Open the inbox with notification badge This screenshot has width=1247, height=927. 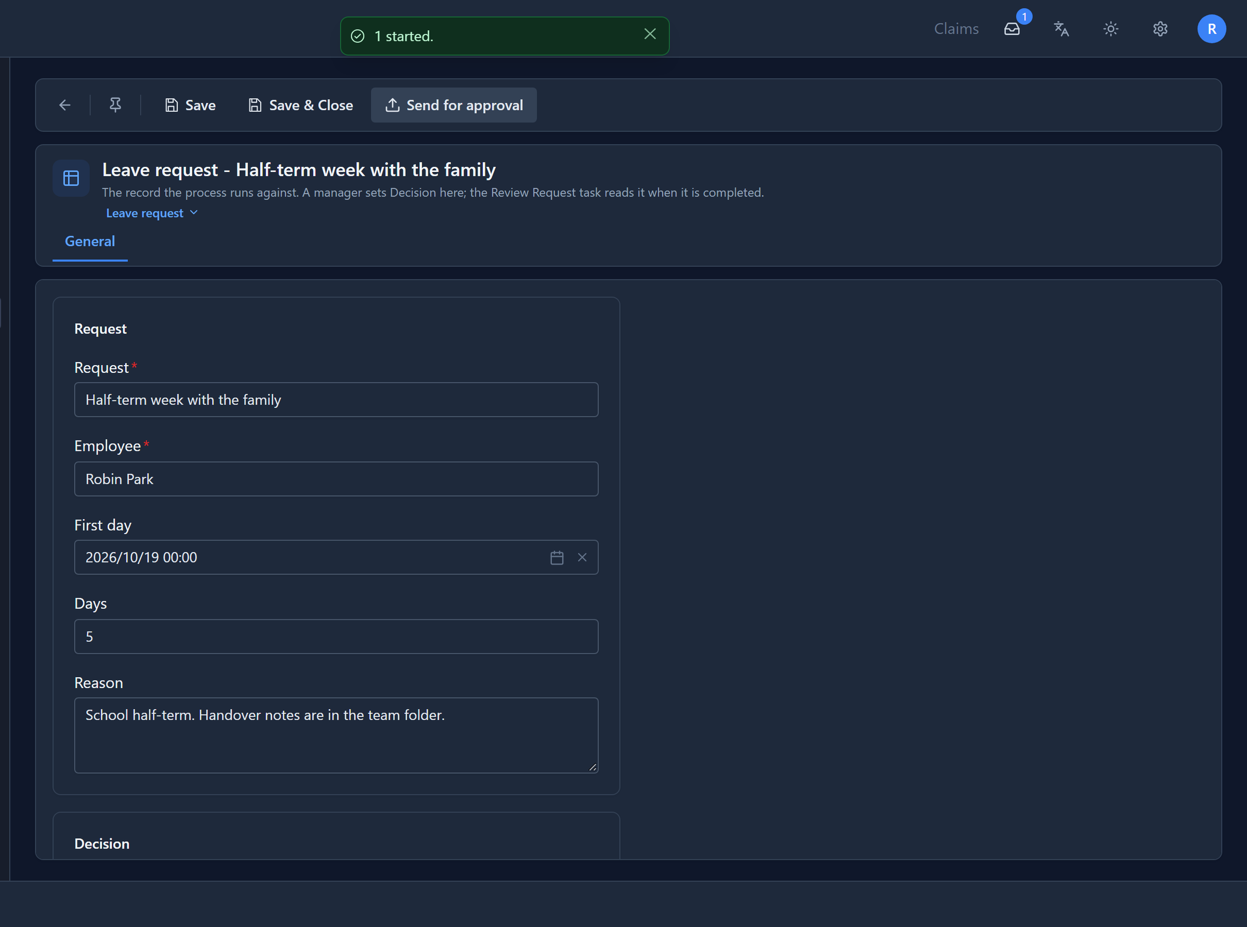click(1012, 29)
